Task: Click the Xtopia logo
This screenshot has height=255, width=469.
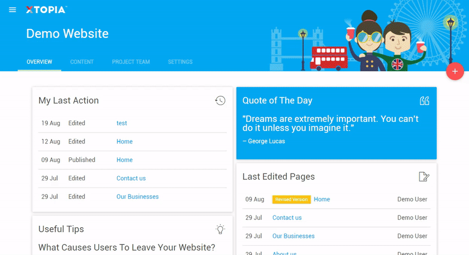Action: coord(46,10)
